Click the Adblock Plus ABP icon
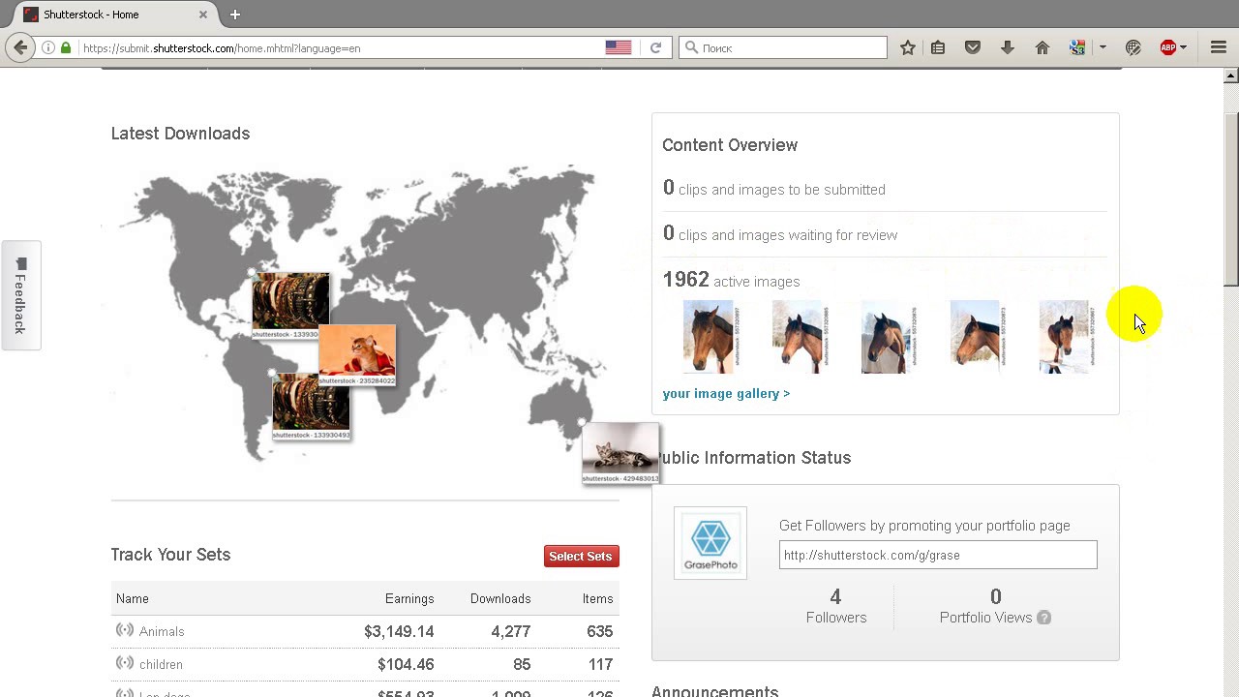 coord(1168,47)
